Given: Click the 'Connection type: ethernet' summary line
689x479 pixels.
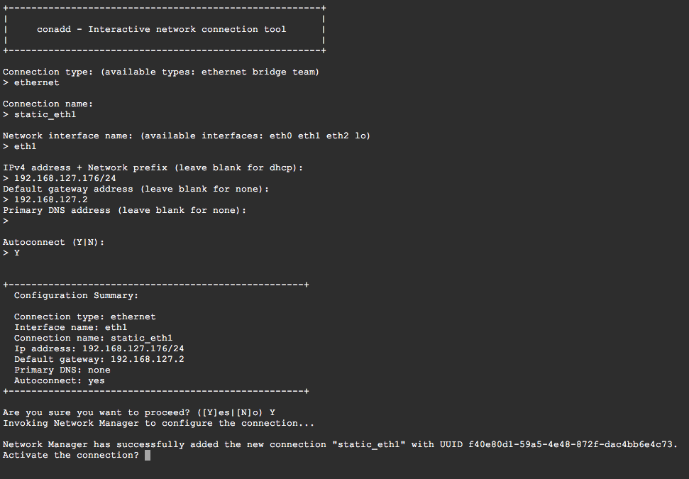Looking at the screenshot, I should [85, 316].
